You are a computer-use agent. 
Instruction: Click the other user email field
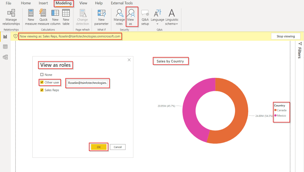tap(87, 83)
